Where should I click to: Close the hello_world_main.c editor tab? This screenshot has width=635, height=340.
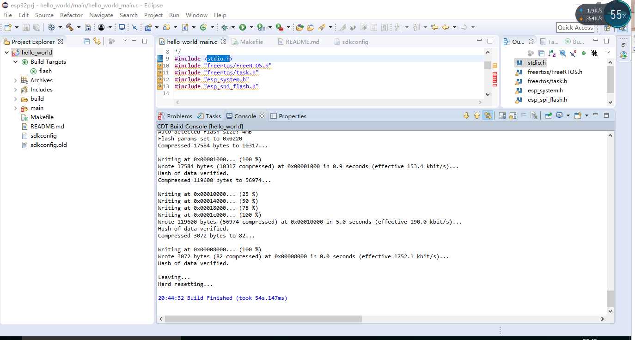point(223,42)
